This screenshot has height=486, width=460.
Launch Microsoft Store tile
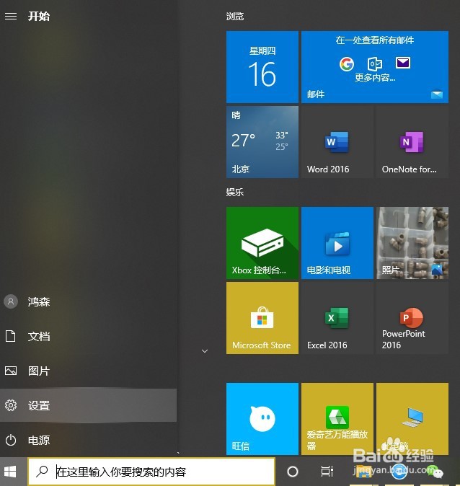(x=262, y=318)
